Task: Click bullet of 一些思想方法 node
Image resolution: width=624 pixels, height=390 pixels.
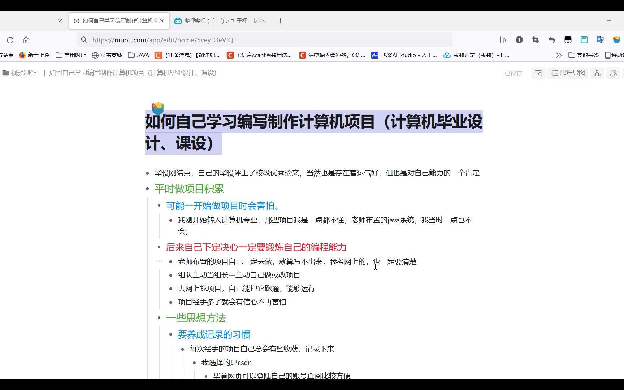Action: point(159,318)
